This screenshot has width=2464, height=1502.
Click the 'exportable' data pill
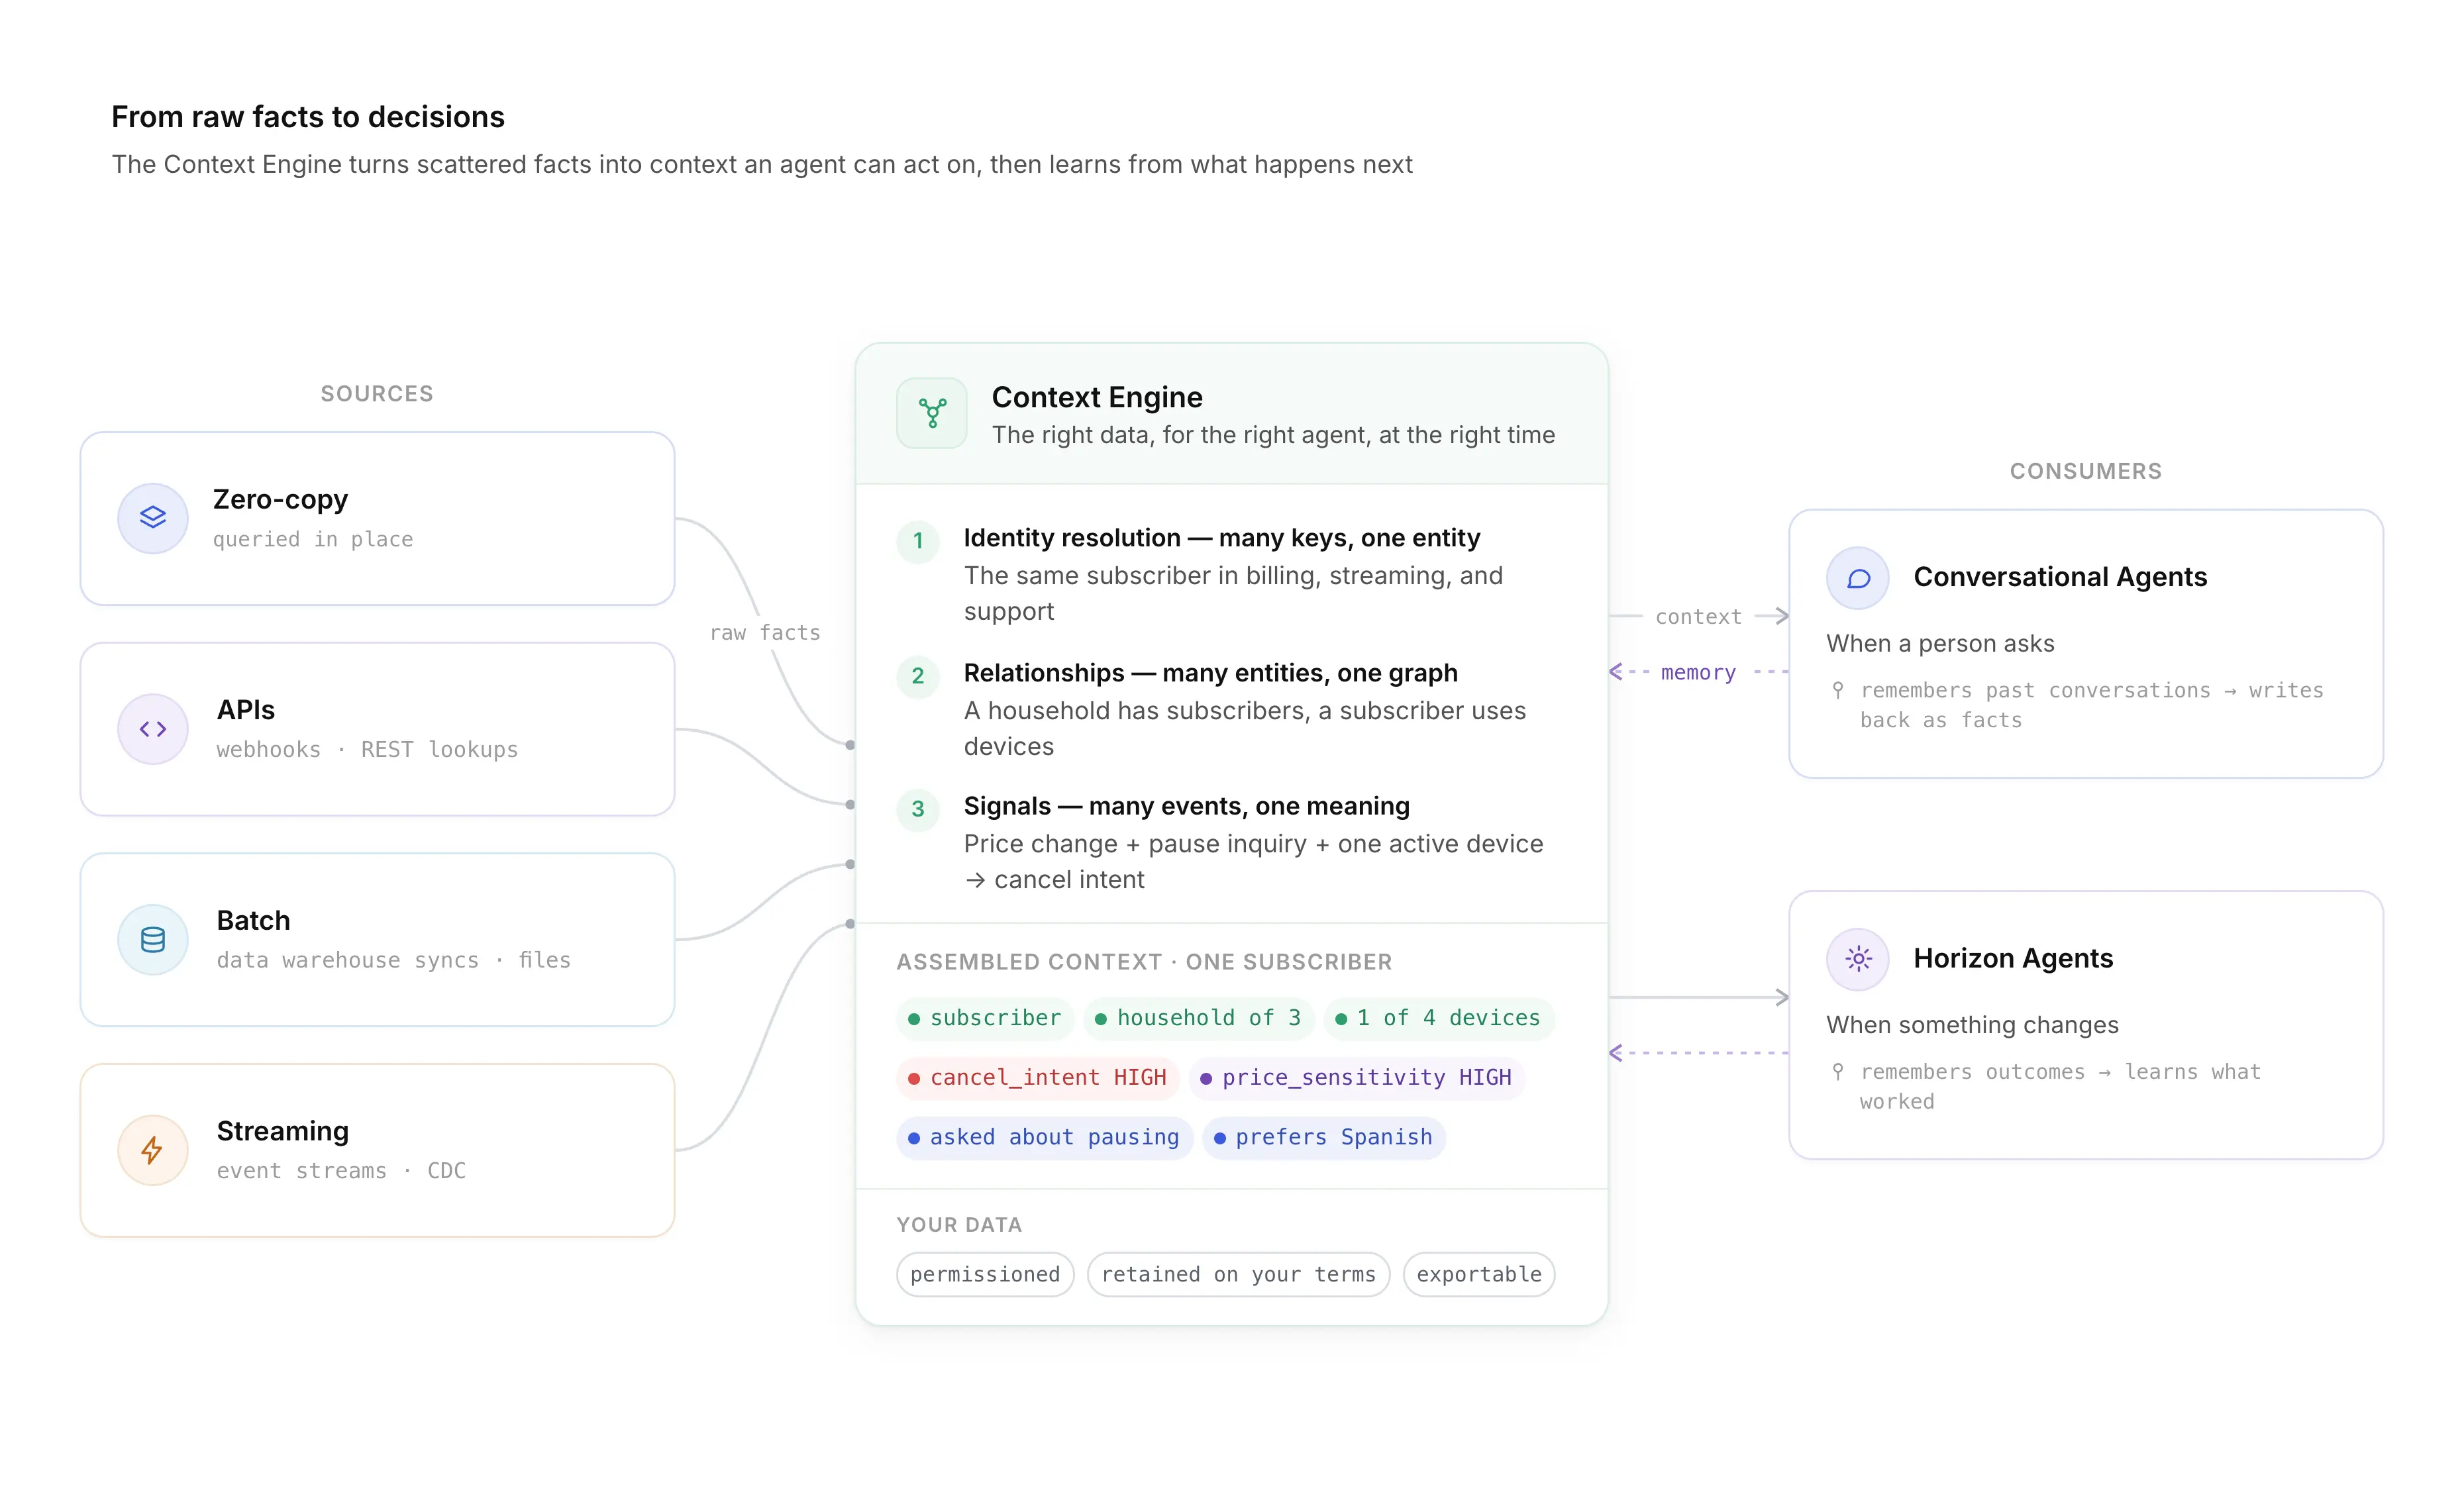tap(1479, 1274)
